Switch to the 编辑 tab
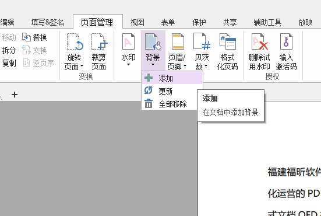 click(7, 22)
